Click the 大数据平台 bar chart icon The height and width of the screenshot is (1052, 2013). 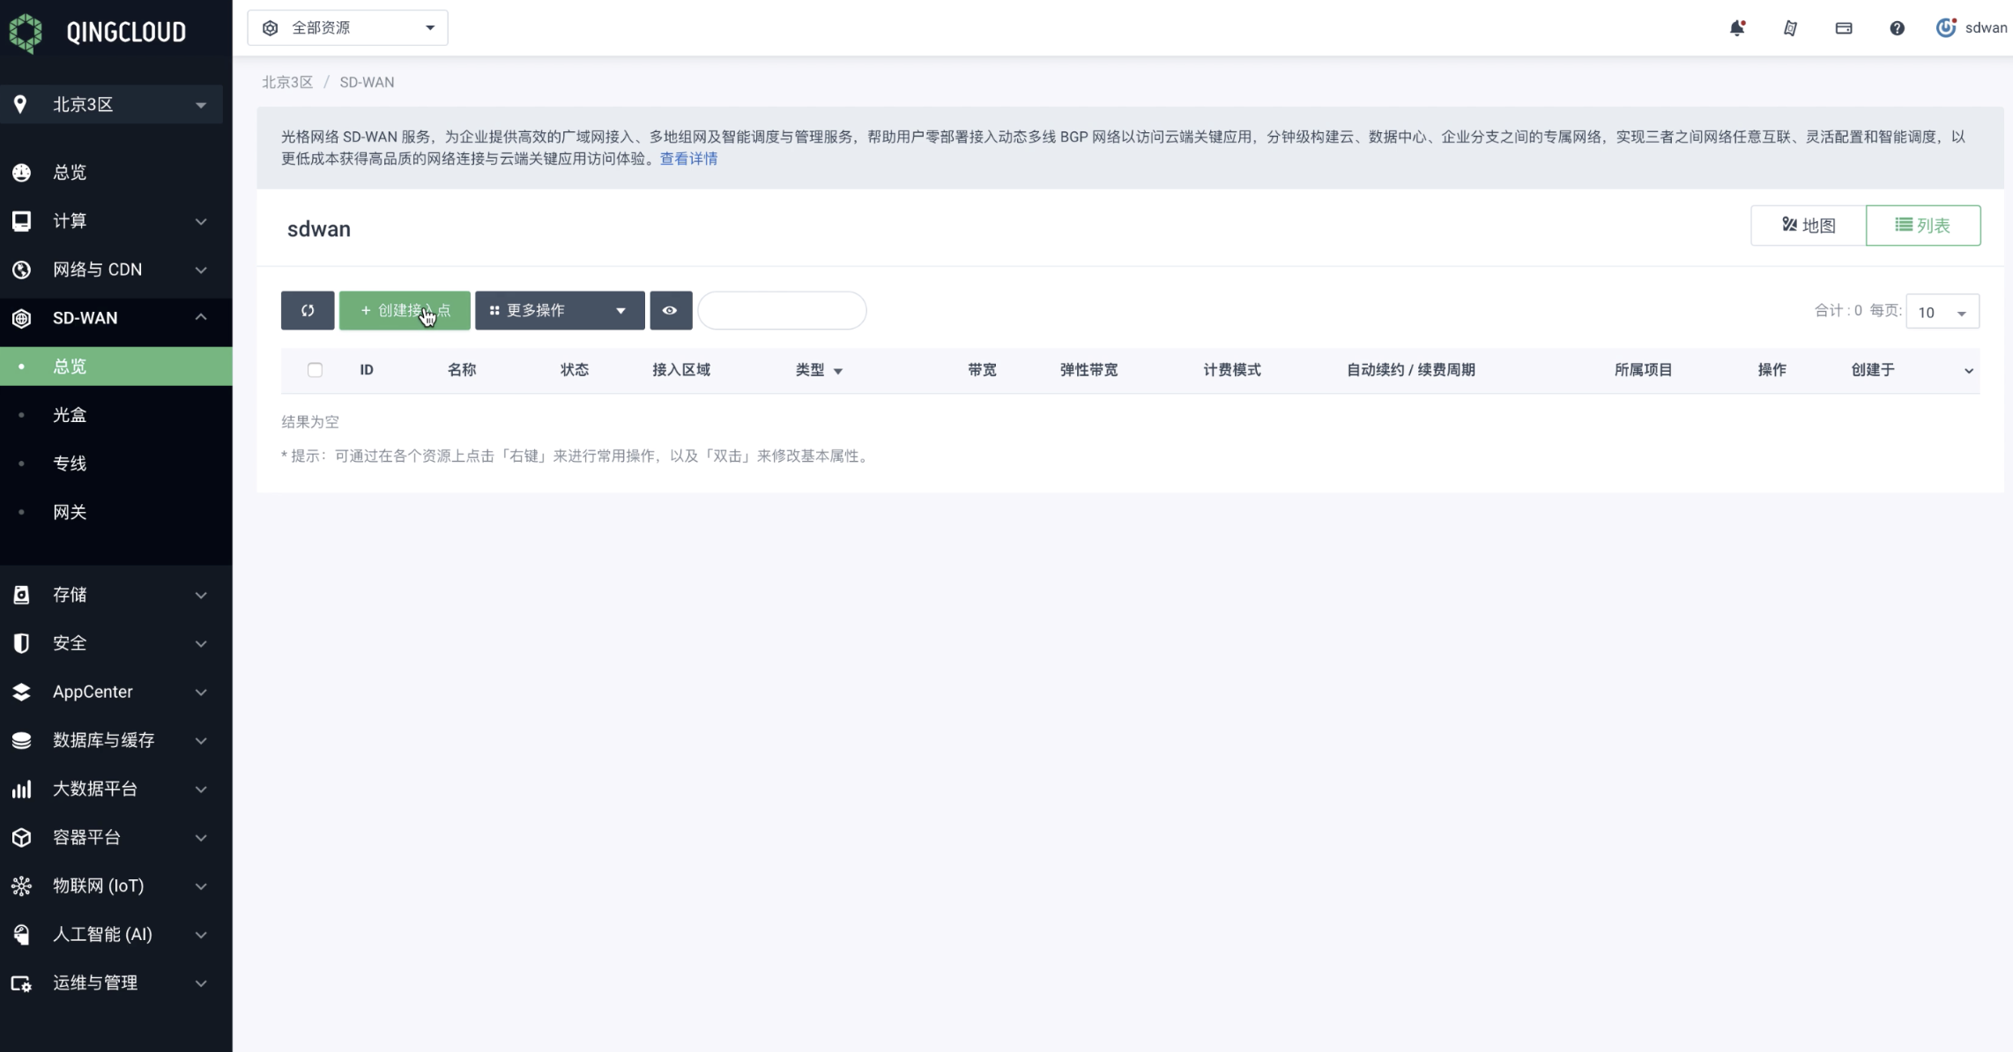[21, 789]
